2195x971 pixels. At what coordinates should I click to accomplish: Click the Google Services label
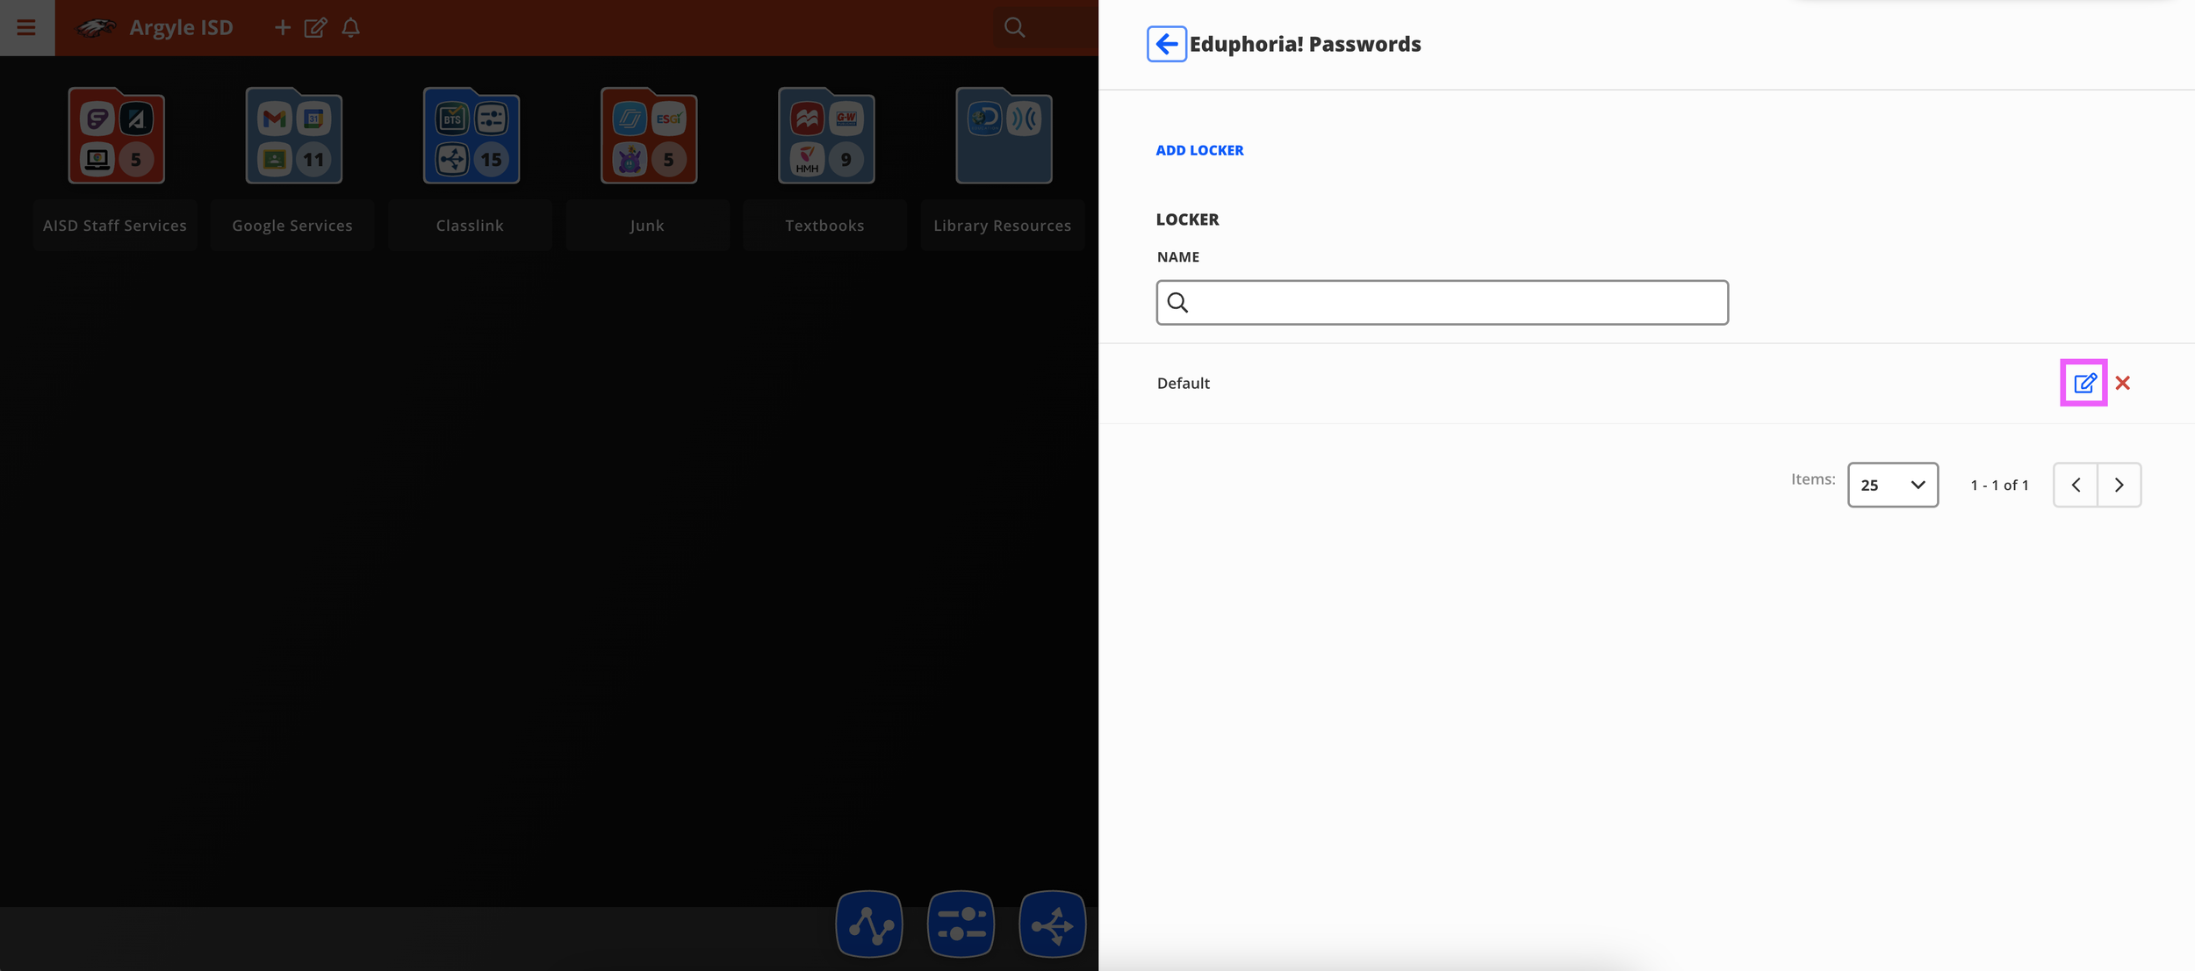(x=292, y=226)
